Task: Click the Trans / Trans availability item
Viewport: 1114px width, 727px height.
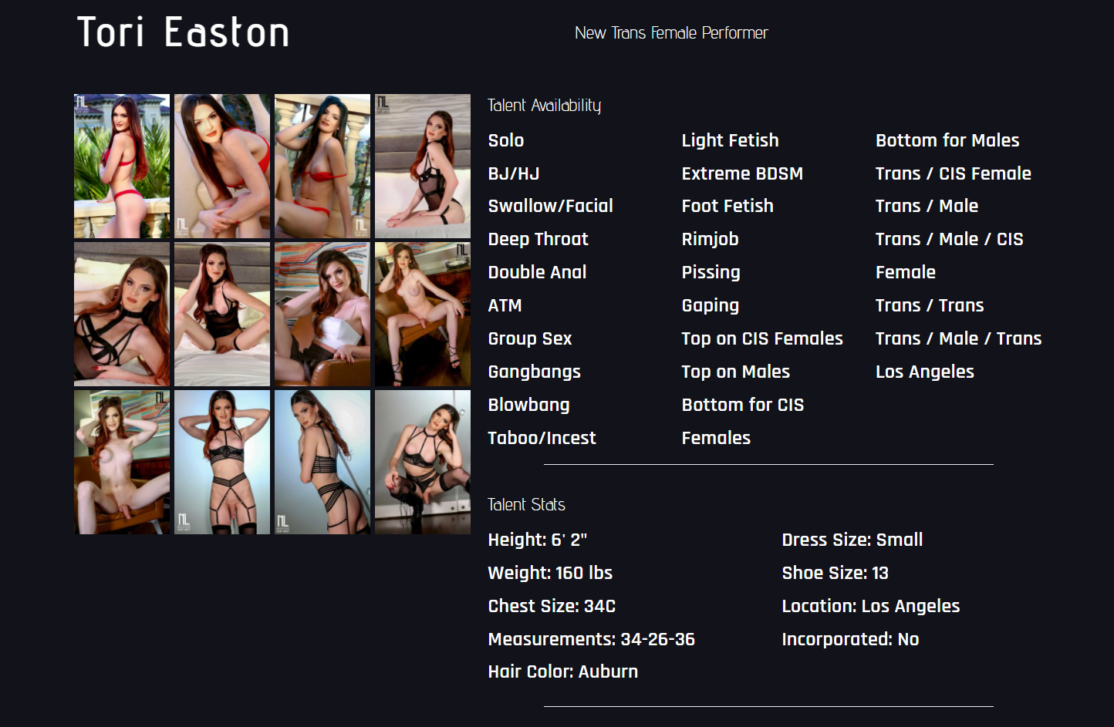Action: (929, 305)
